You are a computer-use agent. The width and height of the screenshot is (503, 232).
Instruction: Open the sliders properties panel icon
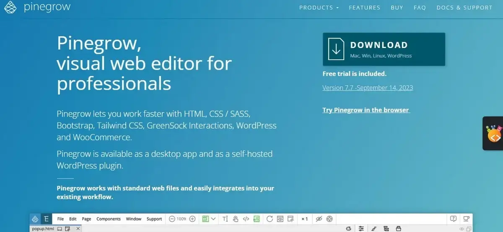coord(361,229)
